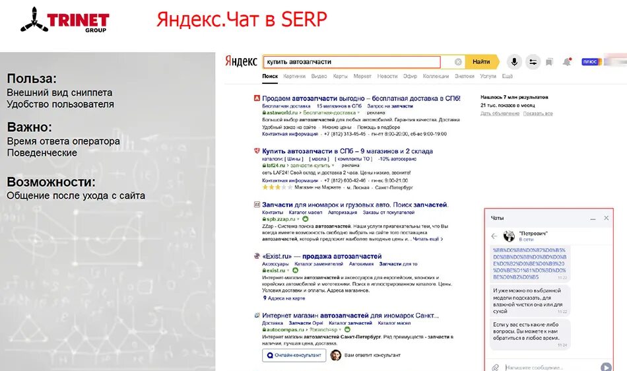Switch to the Новости tab
Viewport: 627px width, 371px height.
387,76
